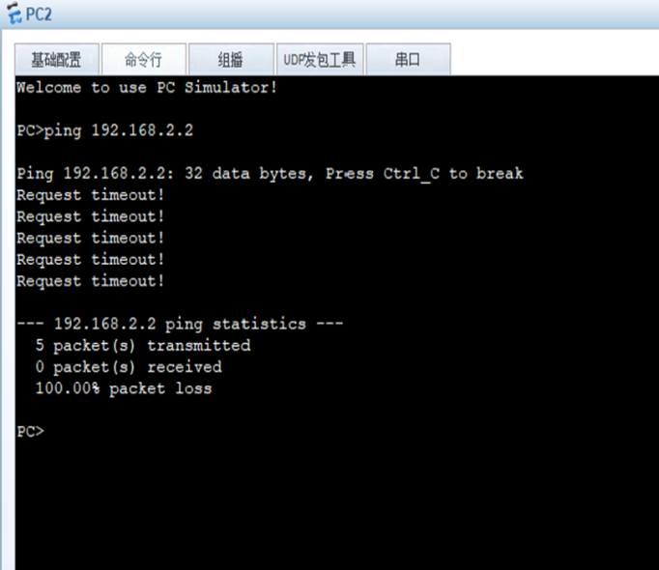
Task: Click the 100.00% packet loss line
Action: pos(123,388)
